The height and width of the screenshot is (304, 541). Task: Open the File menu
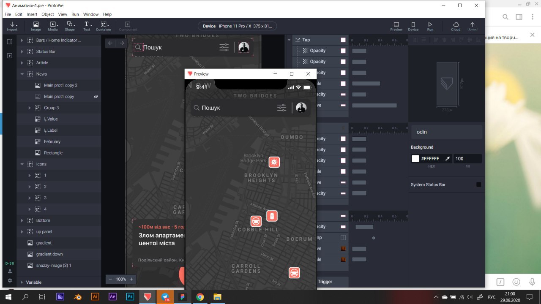[8, 14]
